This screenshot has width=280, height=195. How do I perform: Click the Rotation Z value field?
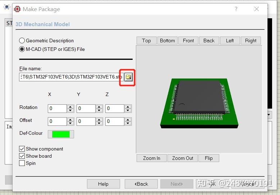115,109
